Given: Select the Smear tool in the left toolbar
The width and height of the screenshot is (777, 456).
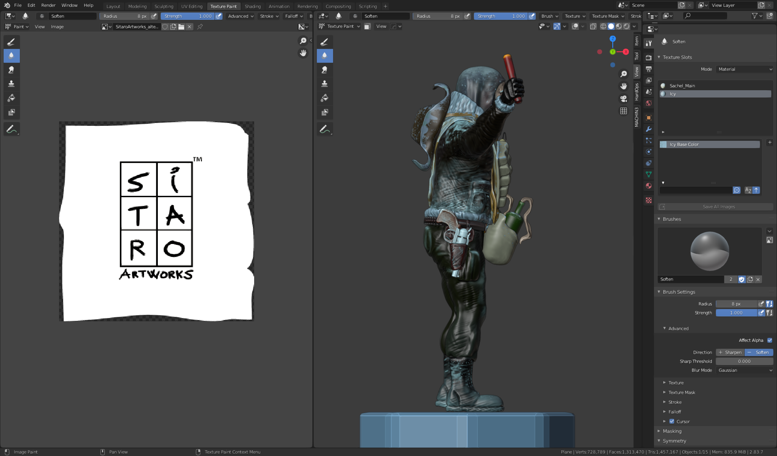Looking at the screenshot, I should click(11, 70).
